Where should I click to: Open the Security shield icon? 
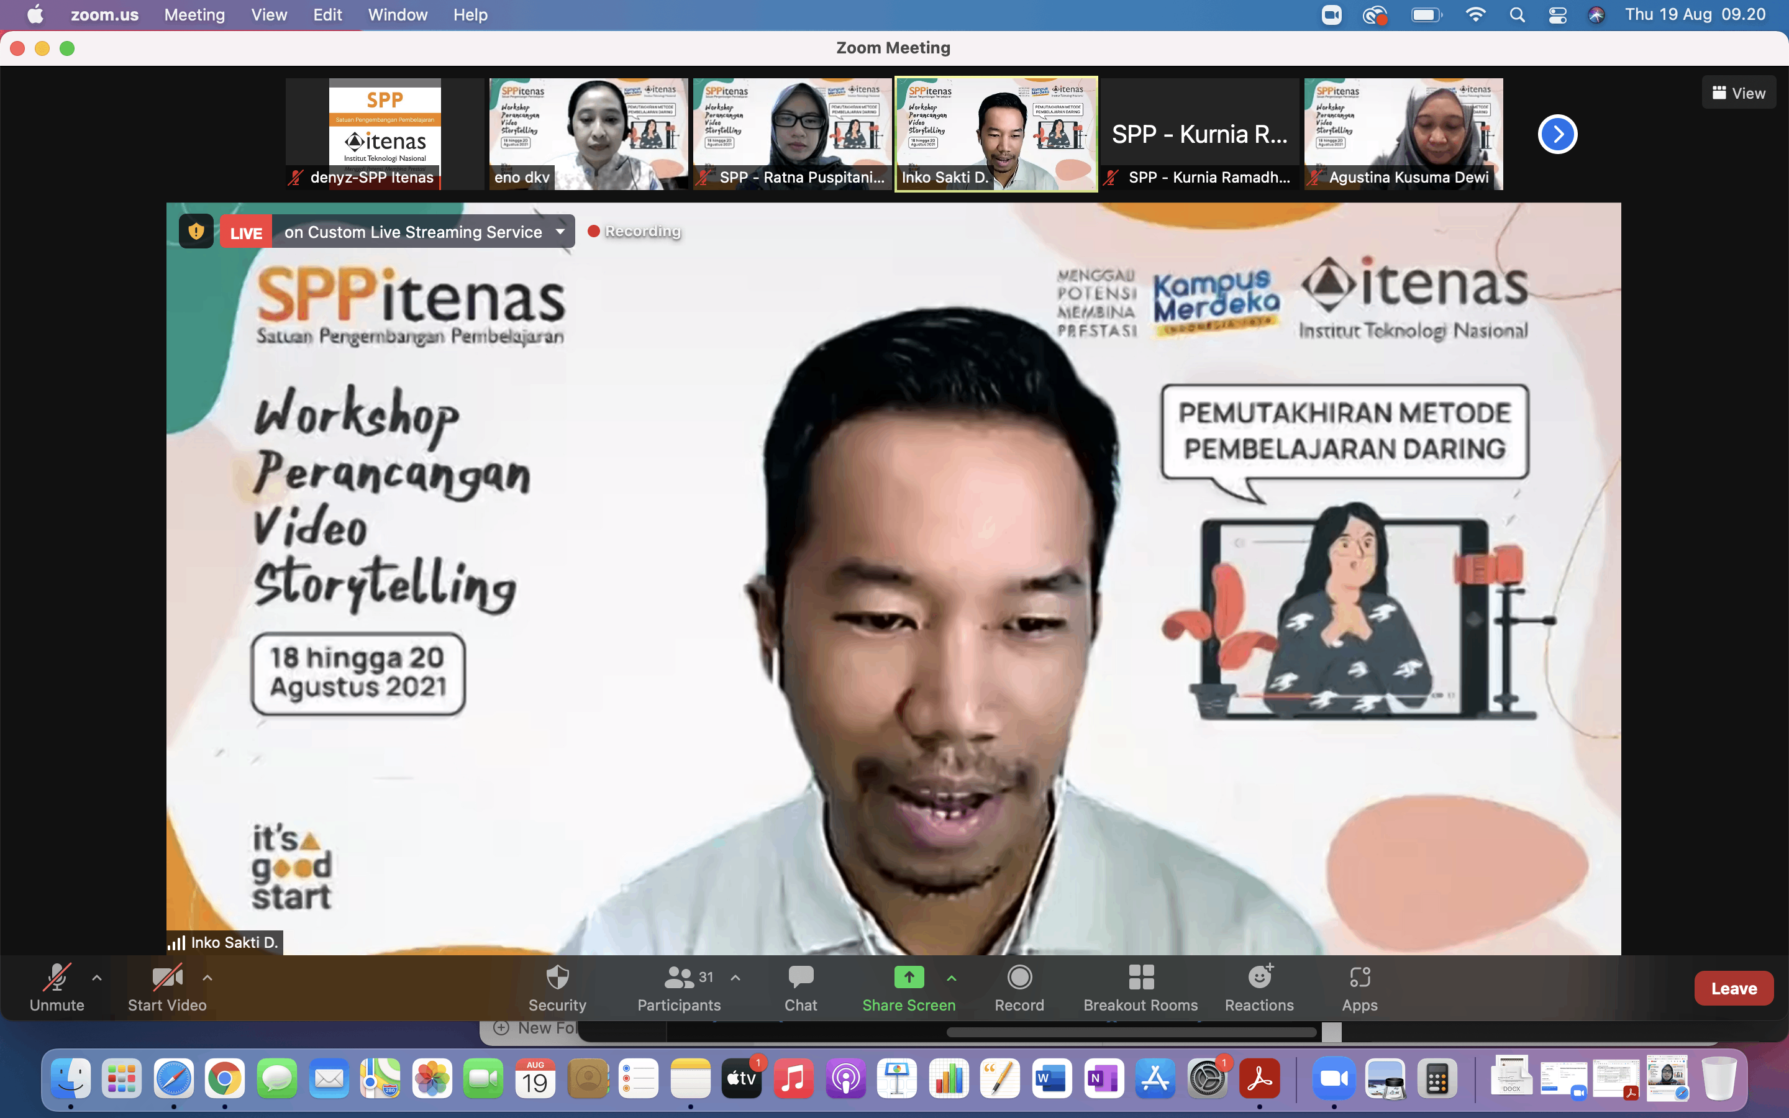[557, 978]
